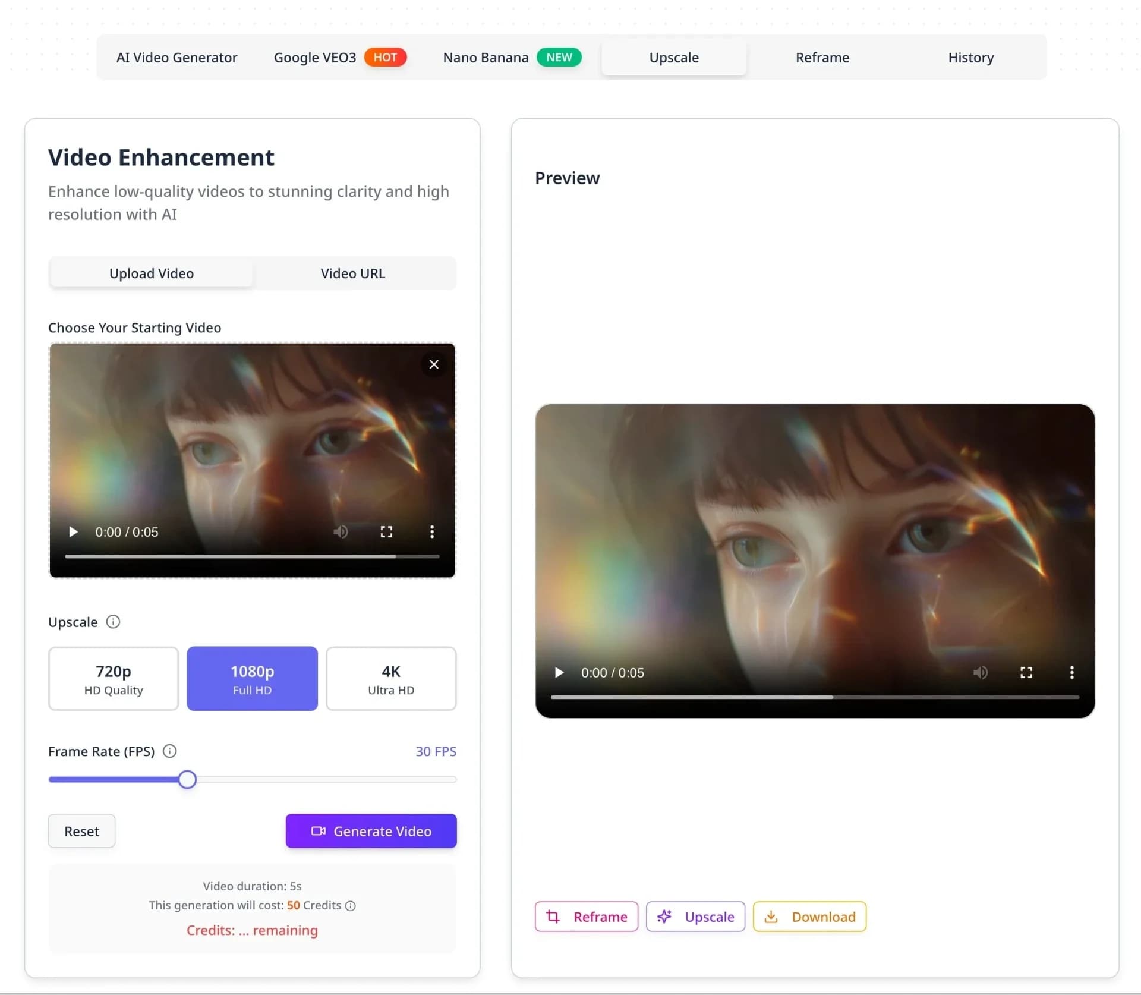This screenshot has height=995, width=1141.
Task: Mute the preview video audio
Action: [981, 672]
